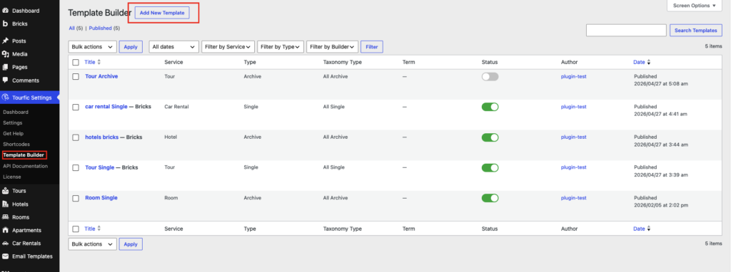The image size is (731, 272).
Task: Show only Published templates link
Action: coord(100,28)
